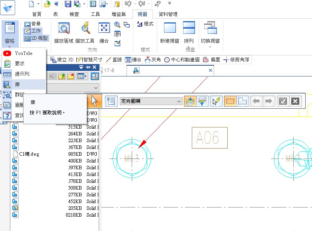
Task: Expand the library folder path dropdown
Action: click(96, 88)
